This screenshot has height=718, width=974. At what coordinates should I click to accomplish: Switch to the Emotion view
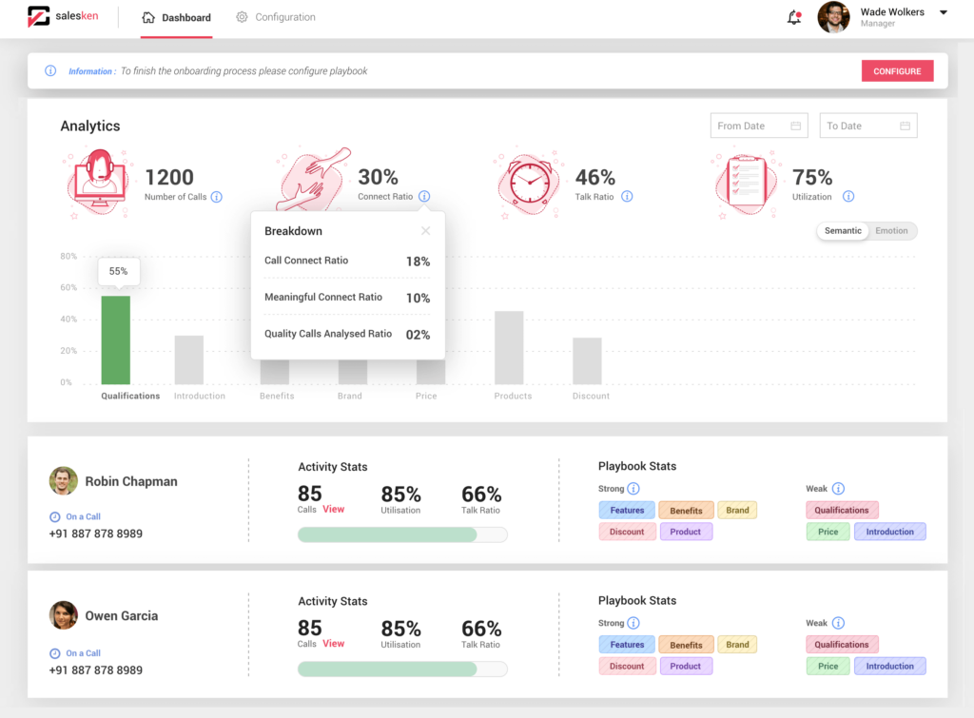click(x=891, y=230)
